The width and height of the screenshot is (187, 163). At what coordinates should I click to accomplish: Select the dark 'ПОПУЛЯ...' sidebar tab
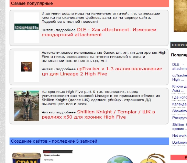point(179,45)
